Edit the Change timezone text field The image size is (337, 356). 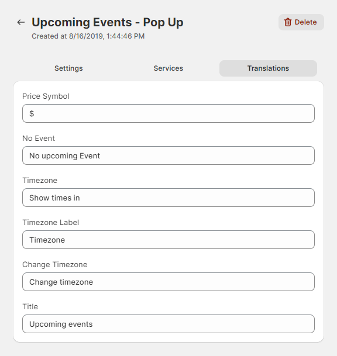point(168,282)
